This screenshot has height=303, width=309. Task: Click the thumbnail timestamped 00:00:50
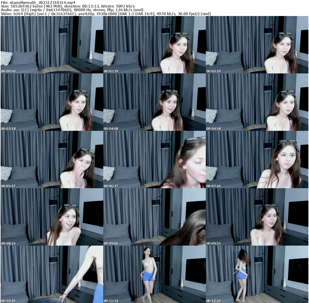coord(52,45)
